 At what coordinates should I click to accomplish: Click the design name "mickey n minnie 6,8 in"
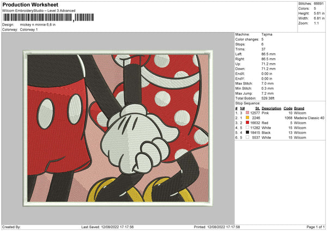(x=38, y=25)
